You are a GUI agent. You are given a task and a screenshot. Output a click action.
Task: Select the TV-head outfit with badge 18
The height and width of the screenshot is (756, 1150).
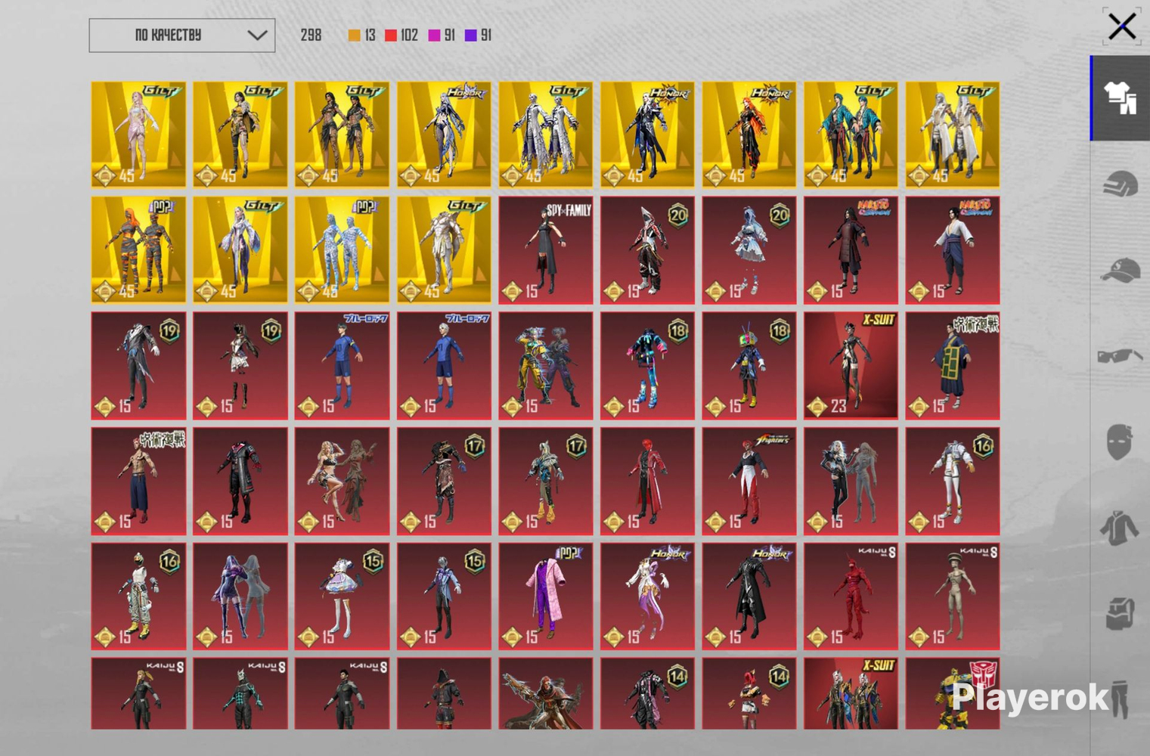[749, 366]
